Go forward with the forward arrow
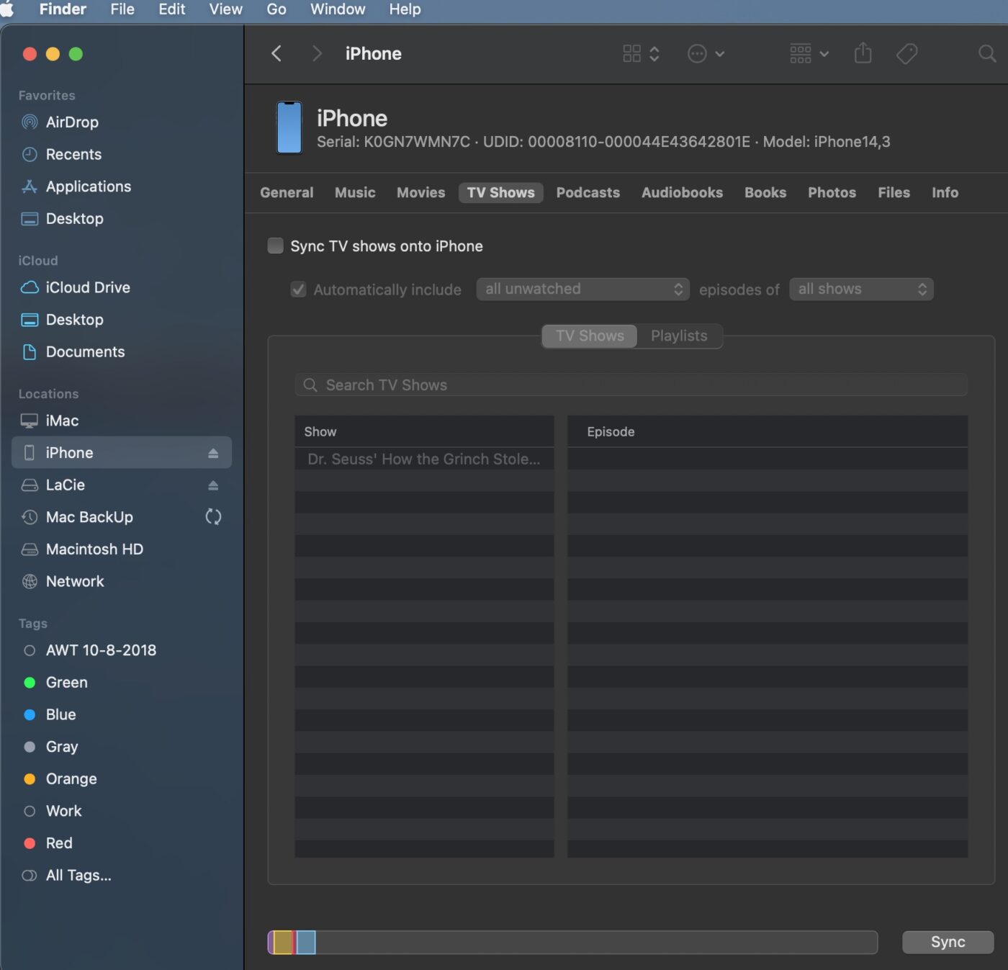 point(317,53)
